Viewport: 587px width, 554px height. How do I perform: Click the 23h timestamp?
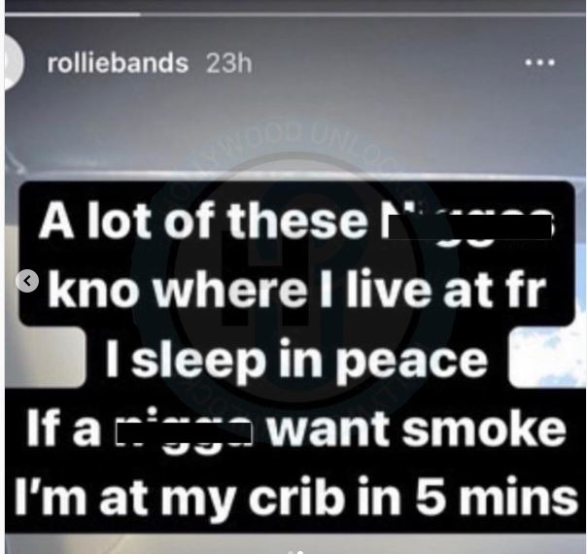tap(228, 63)
